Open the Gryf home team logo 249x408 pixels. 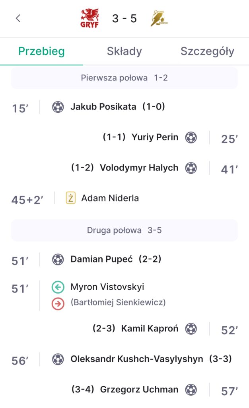89,19
